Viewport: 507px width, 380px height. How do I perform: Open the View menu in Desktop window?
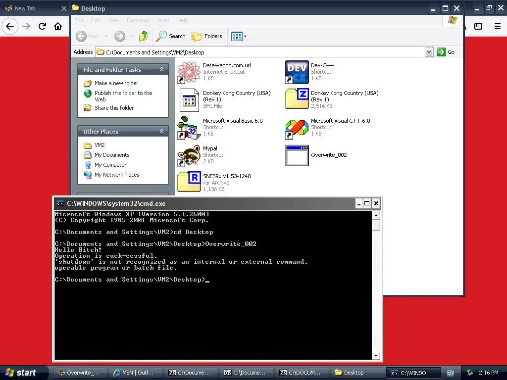[x=113, y=20]
